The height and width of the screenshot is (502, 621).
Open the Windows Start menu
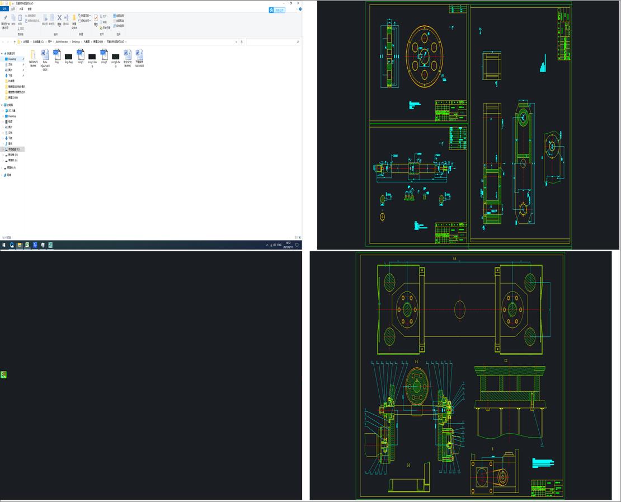tap(4, 245)
